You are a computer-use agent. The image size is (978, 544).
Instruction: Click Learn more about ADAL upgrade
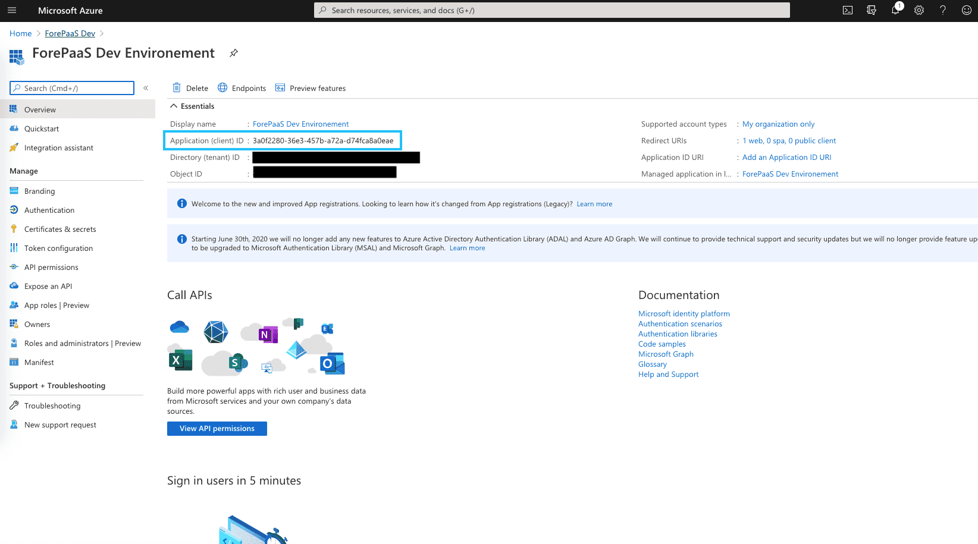(467, 248)
